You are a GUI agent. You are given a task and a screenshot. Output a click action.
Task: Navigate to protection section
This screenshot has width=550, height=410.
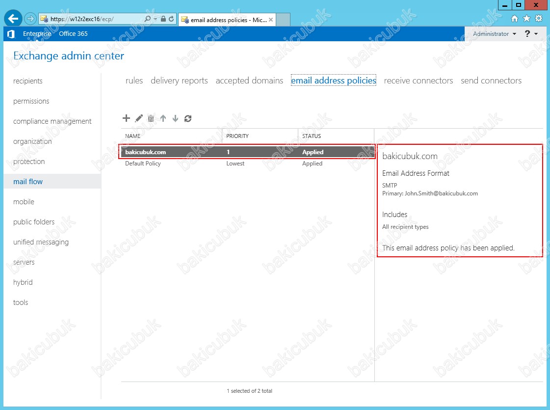point(29,162)
